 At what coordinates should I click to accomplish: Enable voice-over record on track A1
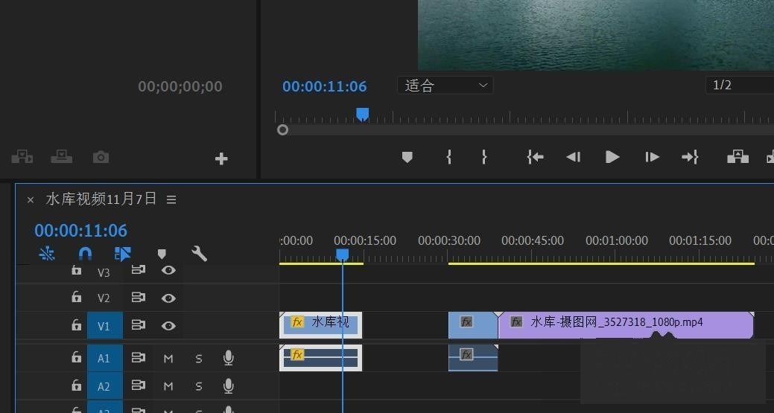click(x=228, y=358)
